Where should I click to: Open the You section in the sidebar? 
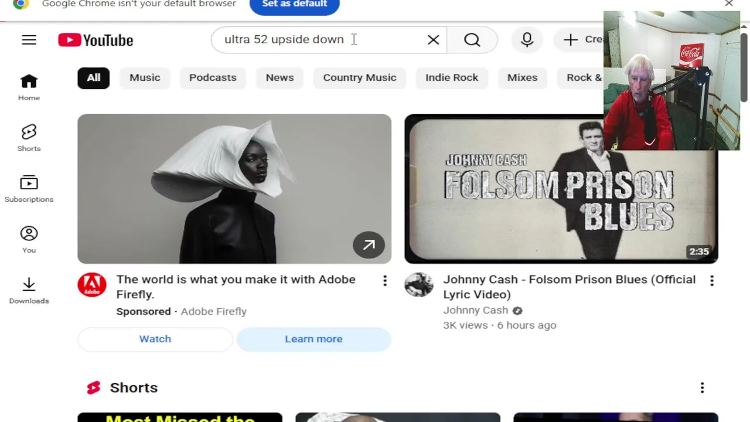tap(29, 240)
